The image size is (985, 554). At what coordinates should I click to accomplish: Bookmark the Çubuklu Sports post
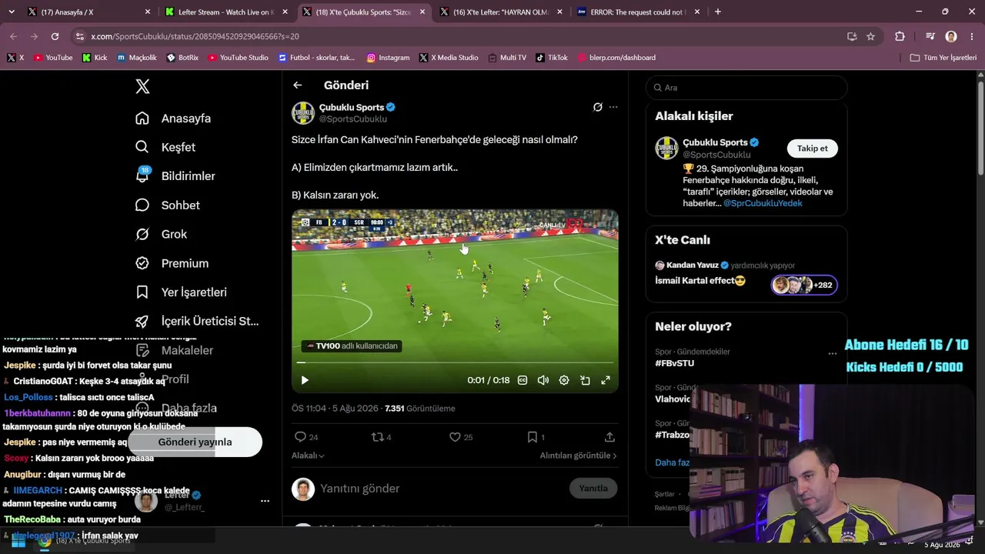click(x=536, y=437)
